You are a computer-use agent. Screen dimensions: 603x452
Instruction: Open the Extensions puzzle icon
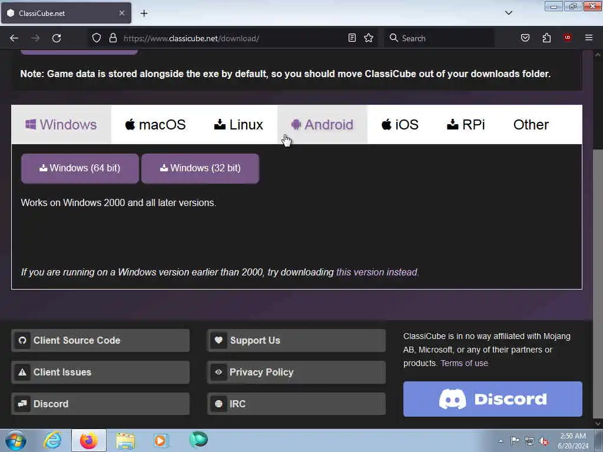coord(546,38)
